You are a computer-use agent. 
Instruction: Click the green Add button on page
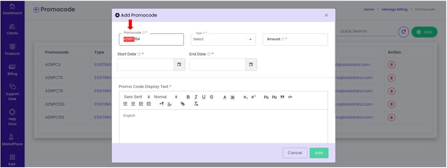424,32
